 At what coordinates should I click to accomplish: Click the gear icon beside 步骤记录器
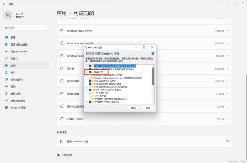click(62, 94)
